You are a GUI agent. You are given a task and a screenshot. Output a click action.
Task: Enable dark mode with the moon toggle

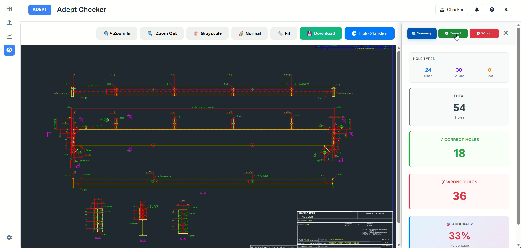tap(507, 10)
